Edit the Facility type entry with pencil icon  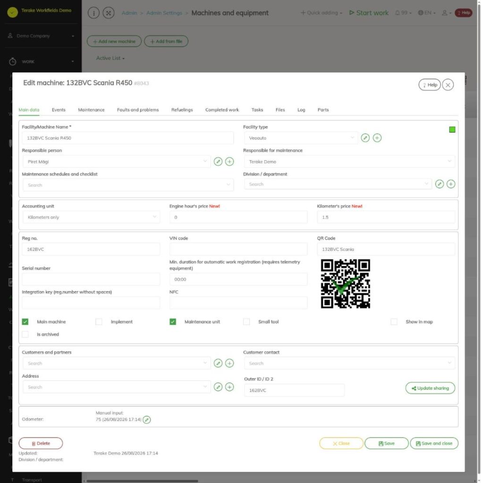pos(365,138)
